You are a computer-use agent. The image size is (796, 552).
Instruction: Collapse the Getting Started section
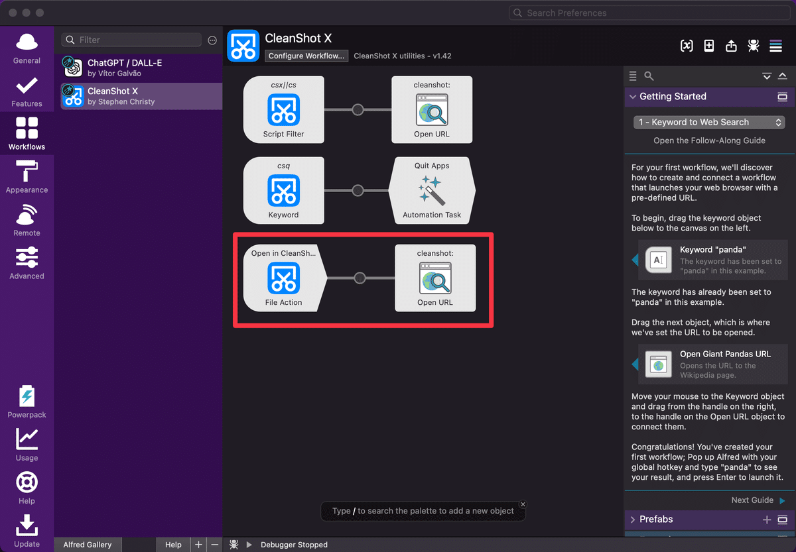click(x=633, y=97)
